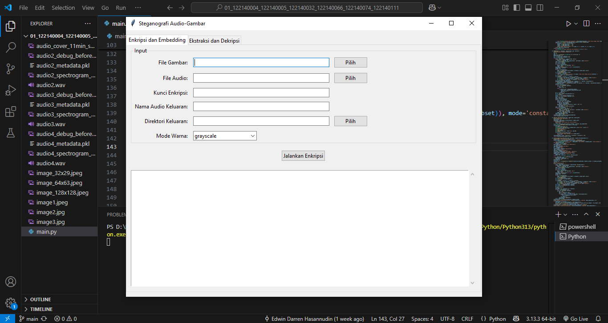Image resolution: width=608 pixels, height=323 pixels.
Task: Toggle the secondary side bar layout icon
Action: pyautogui.click(x=539, y=8)
